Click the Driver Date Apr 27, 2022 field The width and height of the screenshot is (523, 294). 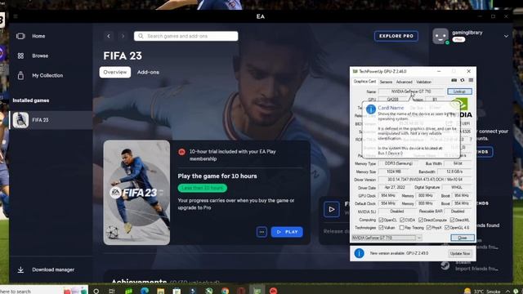pos(395,187)
